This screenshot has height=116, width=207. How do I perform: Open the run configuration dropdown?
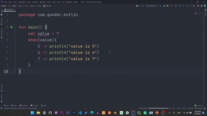point(152,6)
